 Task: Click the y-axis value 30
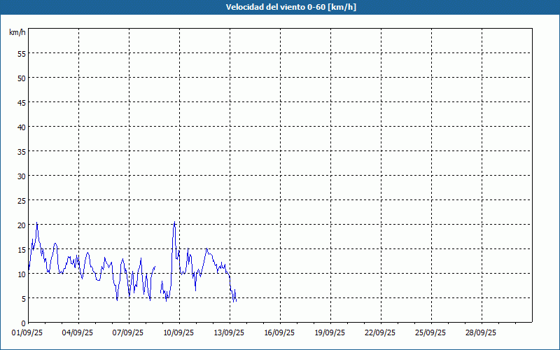22,176
